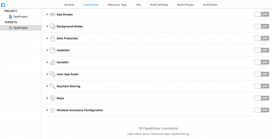Viewport: 272px width, 139px height.
Task: Click the Keychain Sharing label
Action: click(69, 86)
